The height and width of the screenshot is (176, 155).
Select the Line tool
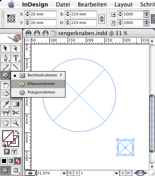16,67
